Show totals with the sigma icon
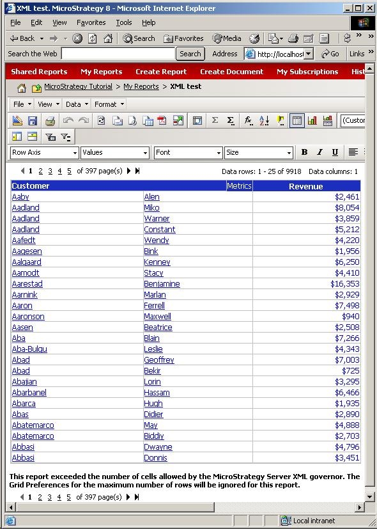 click(215, 120)
